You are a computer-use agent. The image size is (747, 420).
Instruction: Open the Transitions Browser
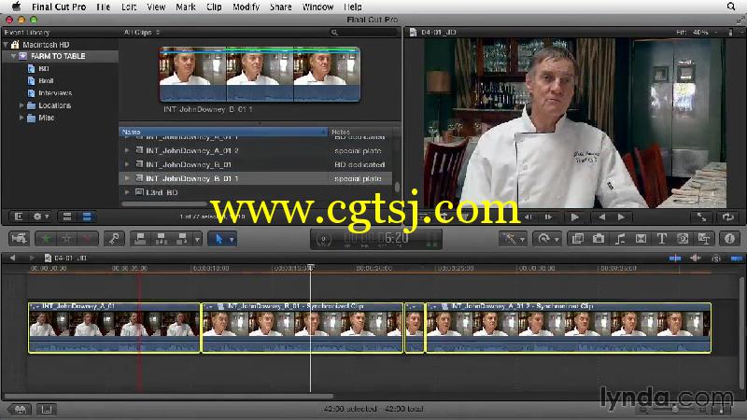click(x=641, y=239)
